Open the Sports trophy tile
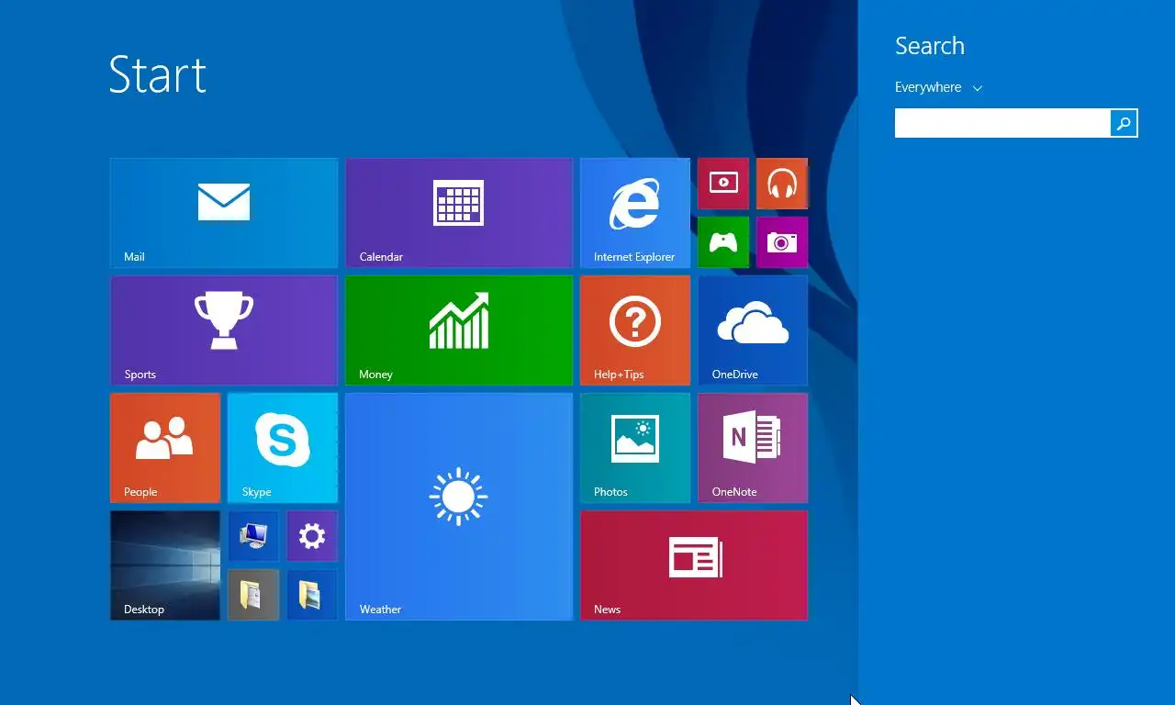The height and width of the screenshot is (705, 1175). [x=224, y=330]
